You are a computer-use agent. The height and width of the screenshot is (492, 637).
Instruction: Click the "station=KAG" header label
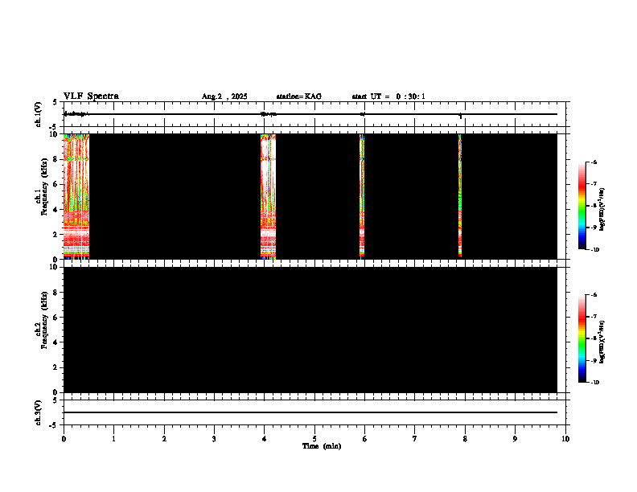[x=298, y=96]
